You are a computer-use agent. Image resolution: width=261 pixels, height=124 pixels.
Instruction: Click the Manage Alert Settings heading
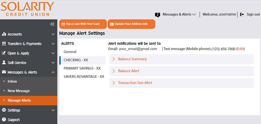coord(82,33)
